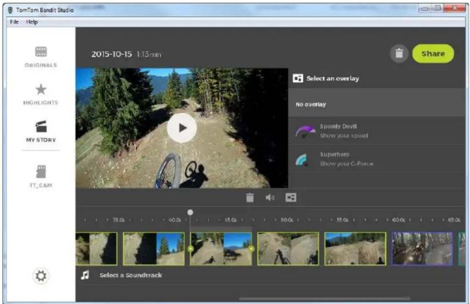Open settings with the gear icon
This screenshot has width=470, height=304.
[x=41, y=276]
